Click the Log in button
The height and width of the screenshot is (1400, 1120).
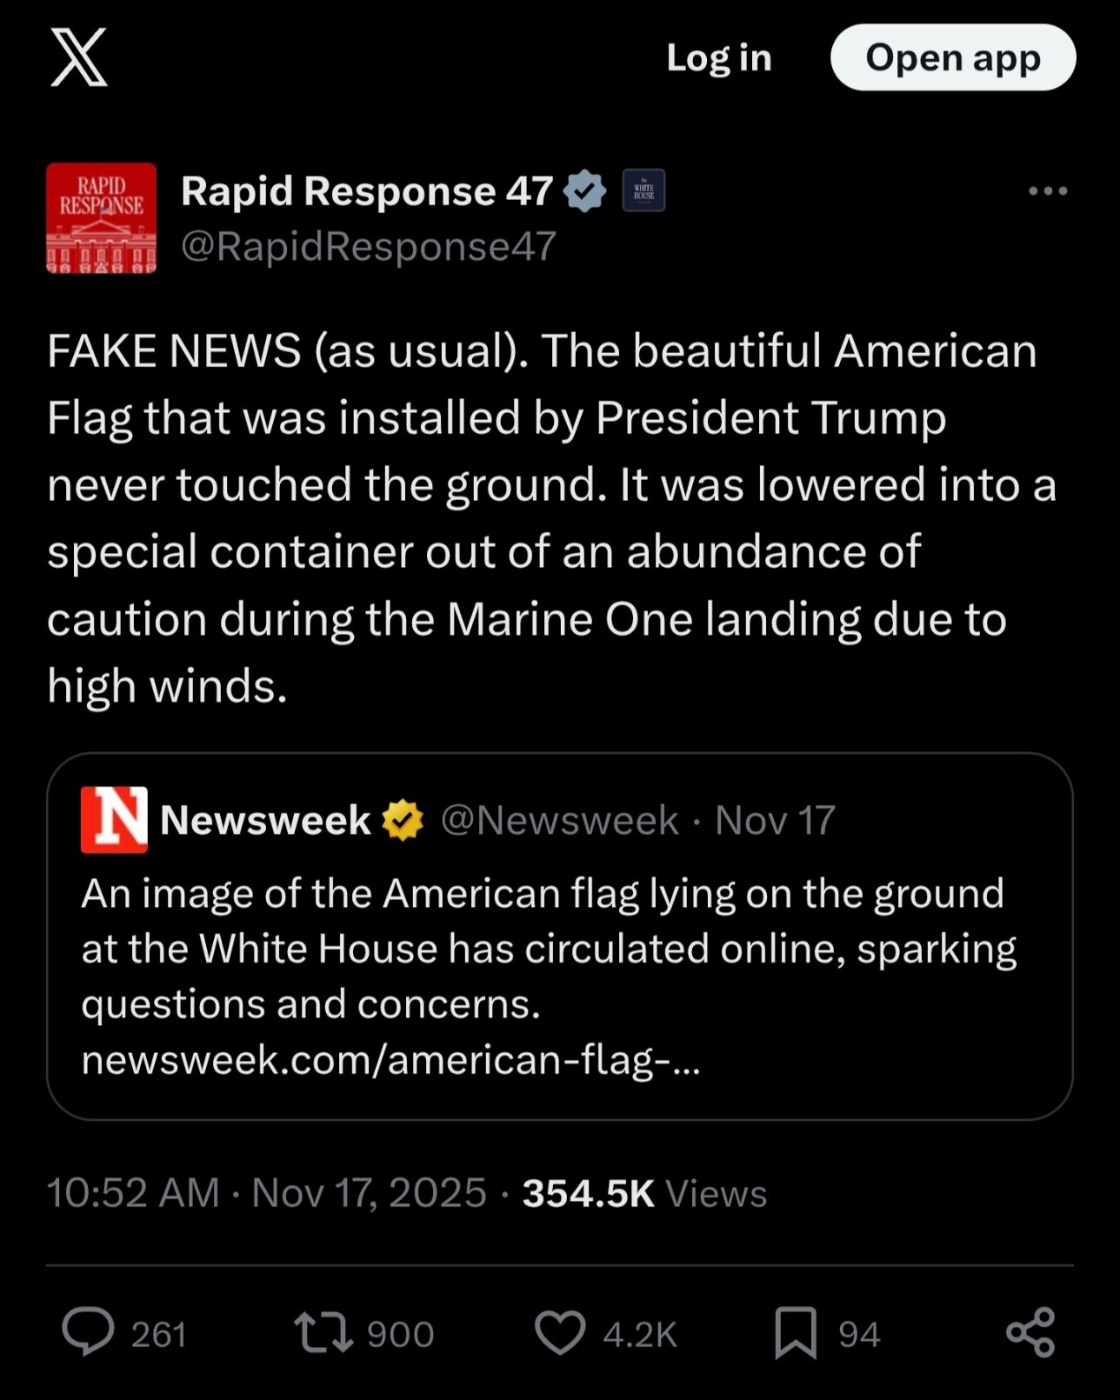[x=719, y=57]
